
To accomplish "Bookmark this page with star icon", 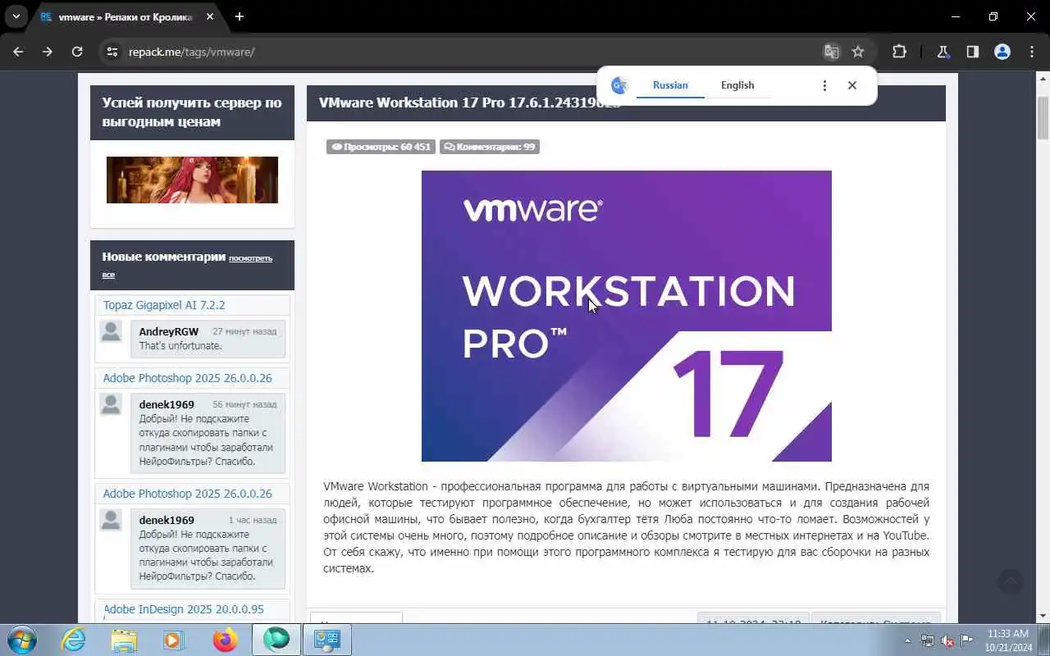I will pyautogui.click(x=858, y=52).
